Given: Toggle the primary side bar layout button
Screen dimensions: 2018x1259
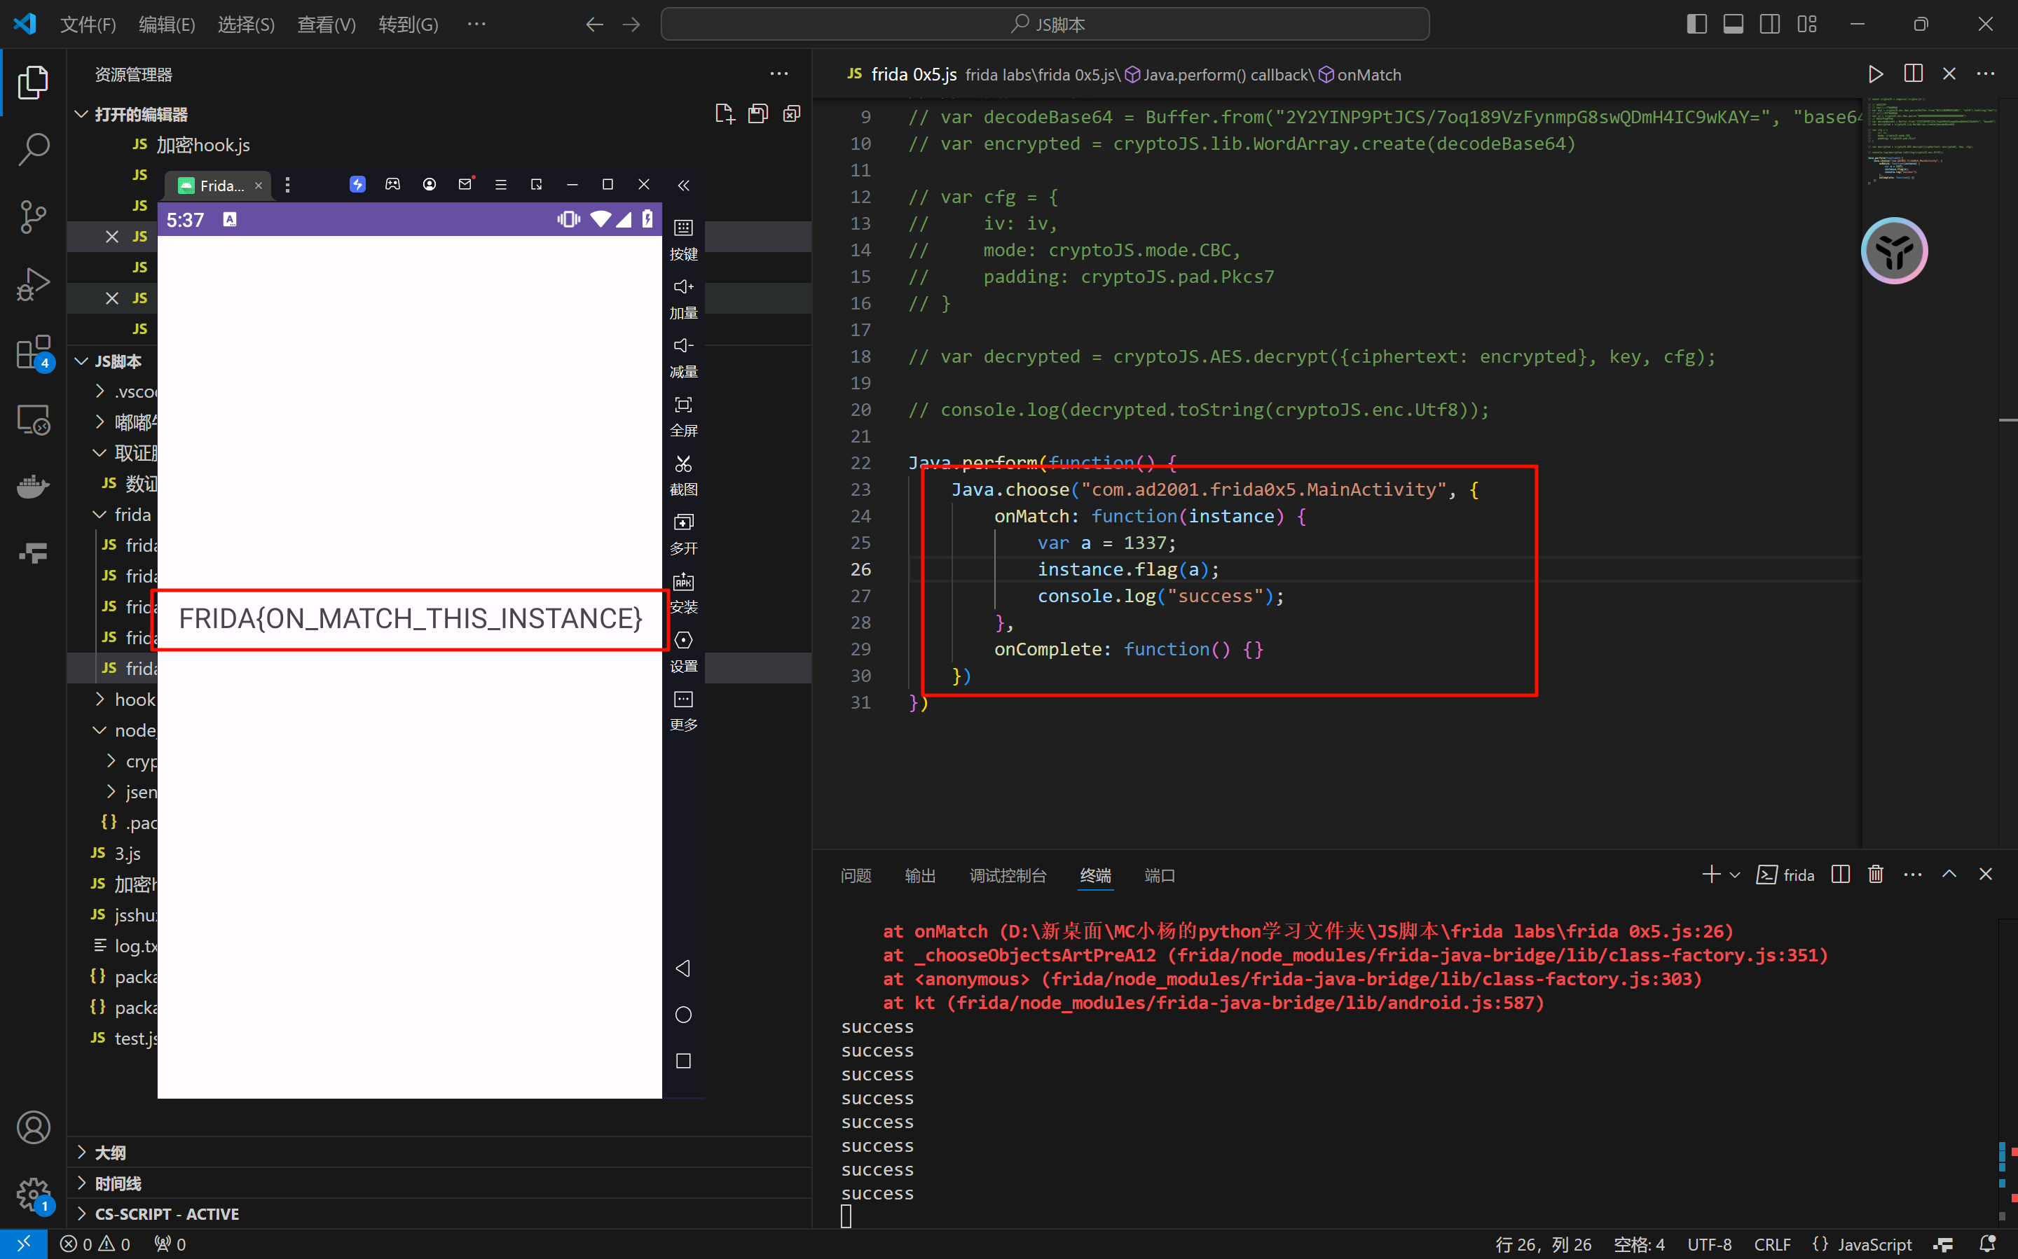Looking at the screenshot, I should [x=1696, y=24].
